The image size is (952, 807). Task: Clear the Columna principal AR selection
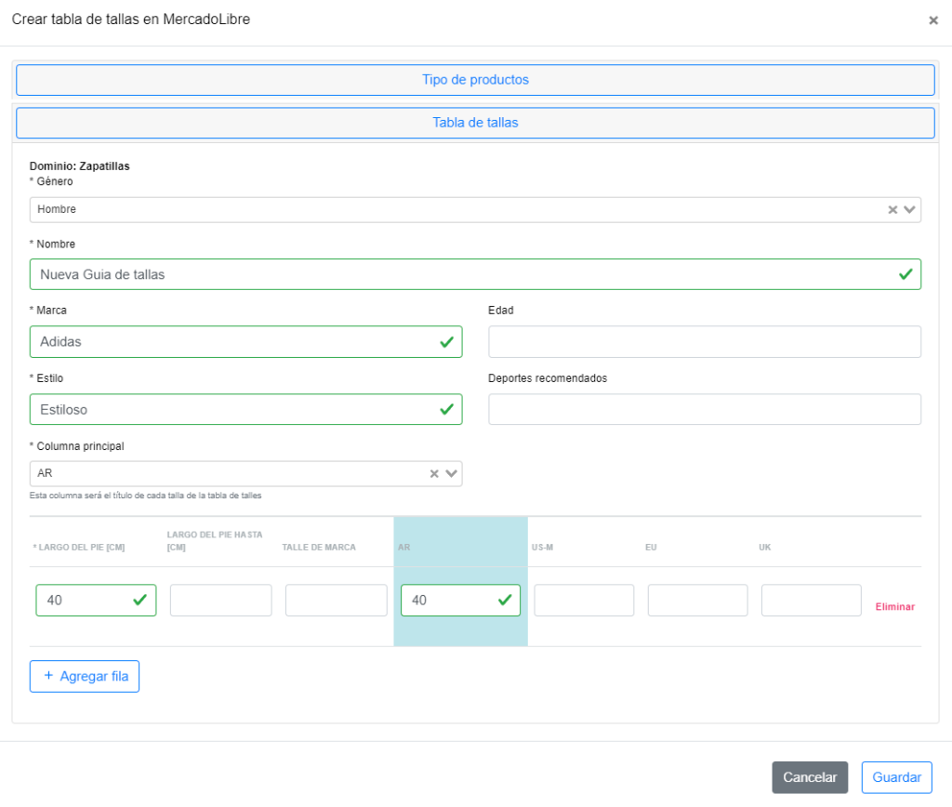pyautogui.click(x=434, y=473)
